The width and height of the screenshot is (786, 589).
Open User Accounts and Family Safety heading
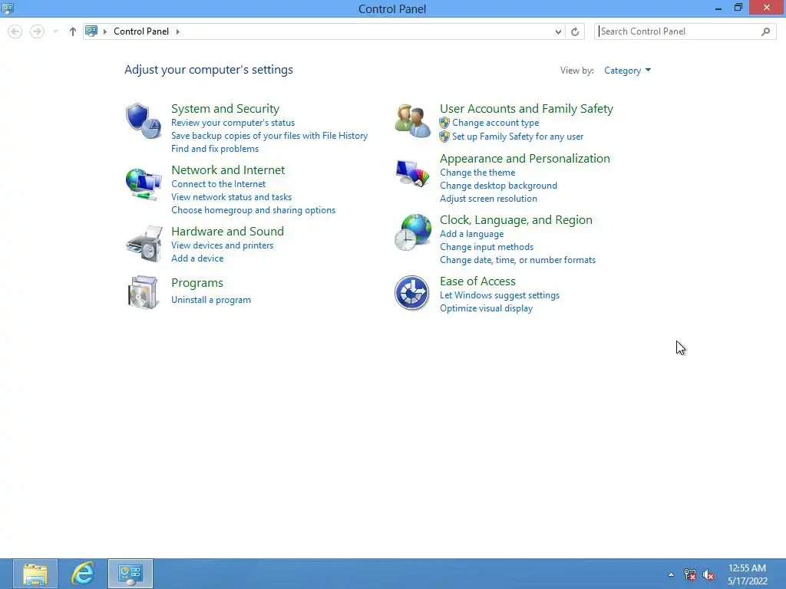(x=527, y=109)
